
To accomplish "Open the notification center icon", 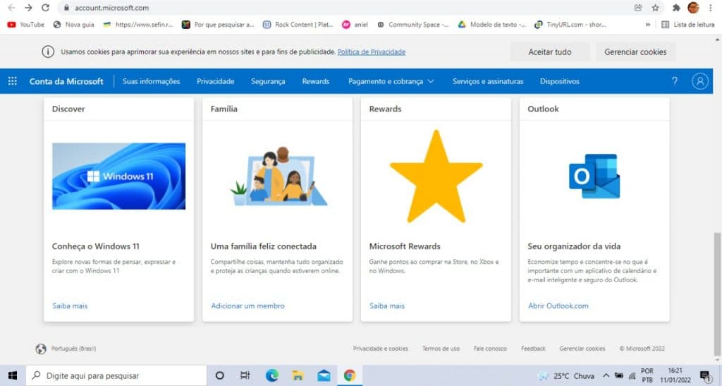I will tap(705, 376).
